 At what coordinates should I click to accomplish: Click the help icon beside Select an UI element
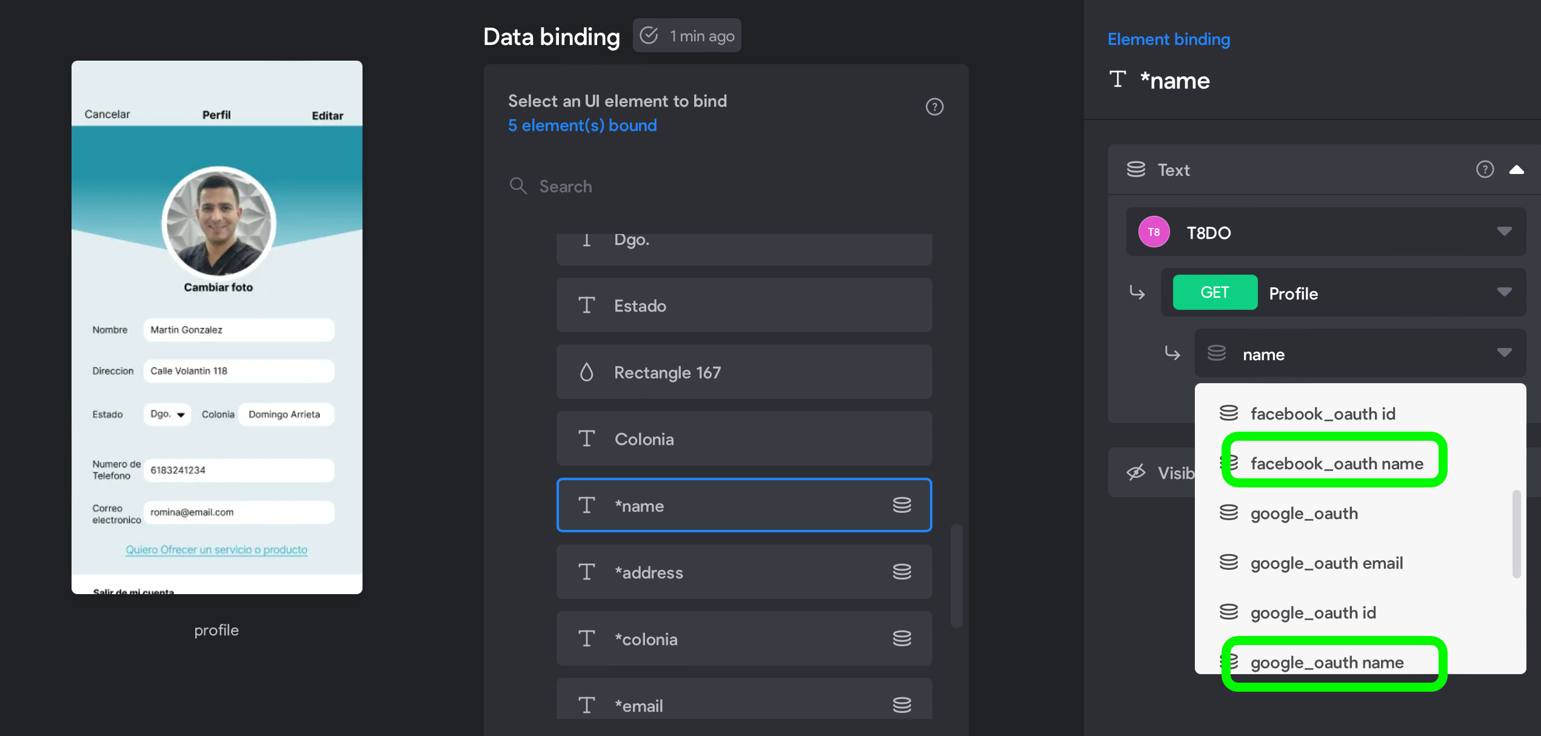[934, 107]
